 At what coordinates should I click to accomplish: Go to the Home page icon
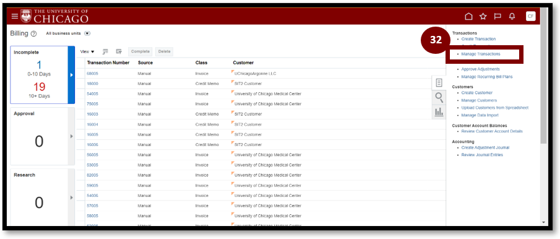point(468,17)
